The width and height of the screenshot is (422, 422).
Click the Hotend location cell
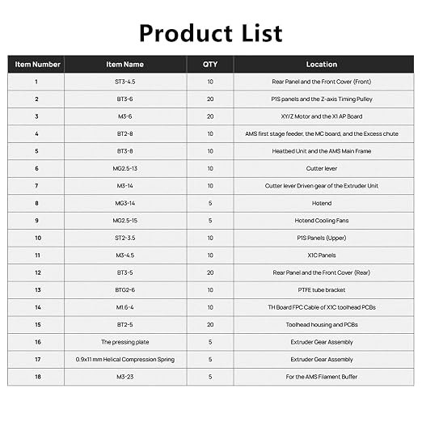[323, 203]
